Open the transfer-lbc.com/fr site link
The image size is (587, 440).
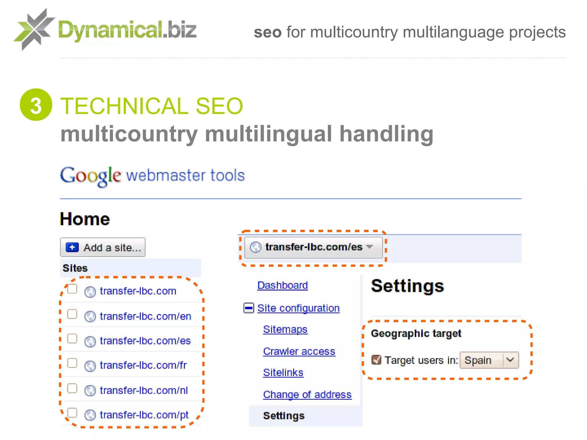point(143,366)
